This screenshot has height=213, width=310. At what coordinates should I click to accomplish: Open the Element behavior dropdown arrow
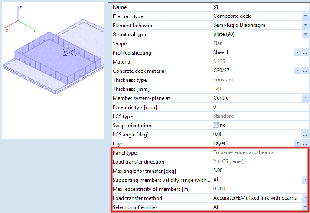(x=305, y=25)
